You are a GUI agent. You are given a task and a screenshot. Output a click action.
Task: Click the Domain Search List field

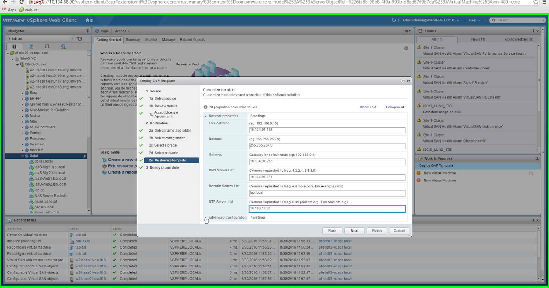click(x=327, y=193)
